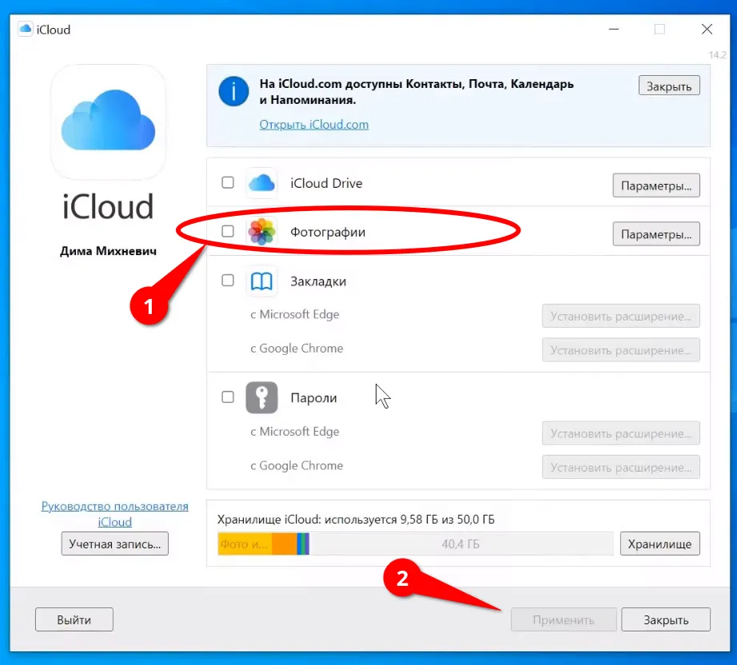Image resolution: width=737 pixels, height=665 pixels.
Task: Select the Закладки book icon
Action: (262, 281)
